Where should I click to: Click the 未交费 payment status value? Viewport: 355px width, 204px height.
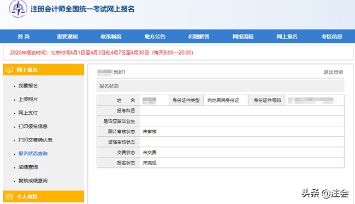coord(150,153)
